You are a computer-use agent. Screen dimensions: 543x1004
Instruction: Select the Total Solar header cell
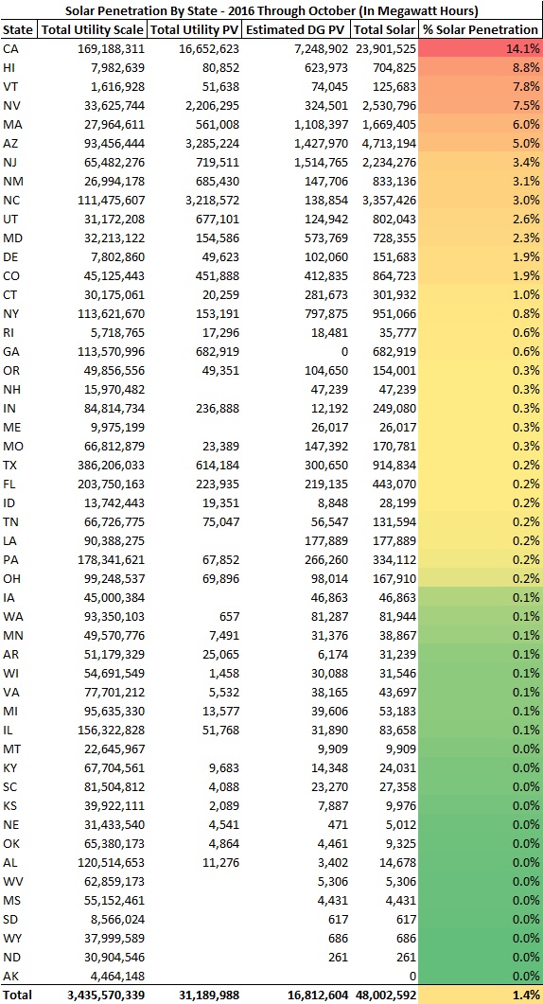(384, 30)
